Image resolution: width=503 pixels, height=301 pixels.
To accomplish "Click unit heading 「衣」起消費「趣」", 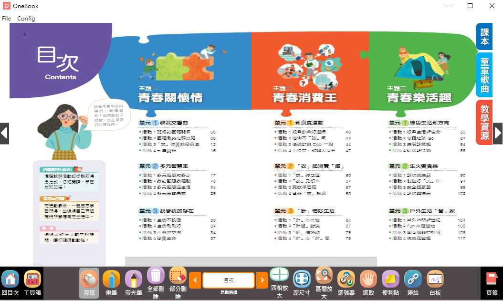I will click(320, 166).
